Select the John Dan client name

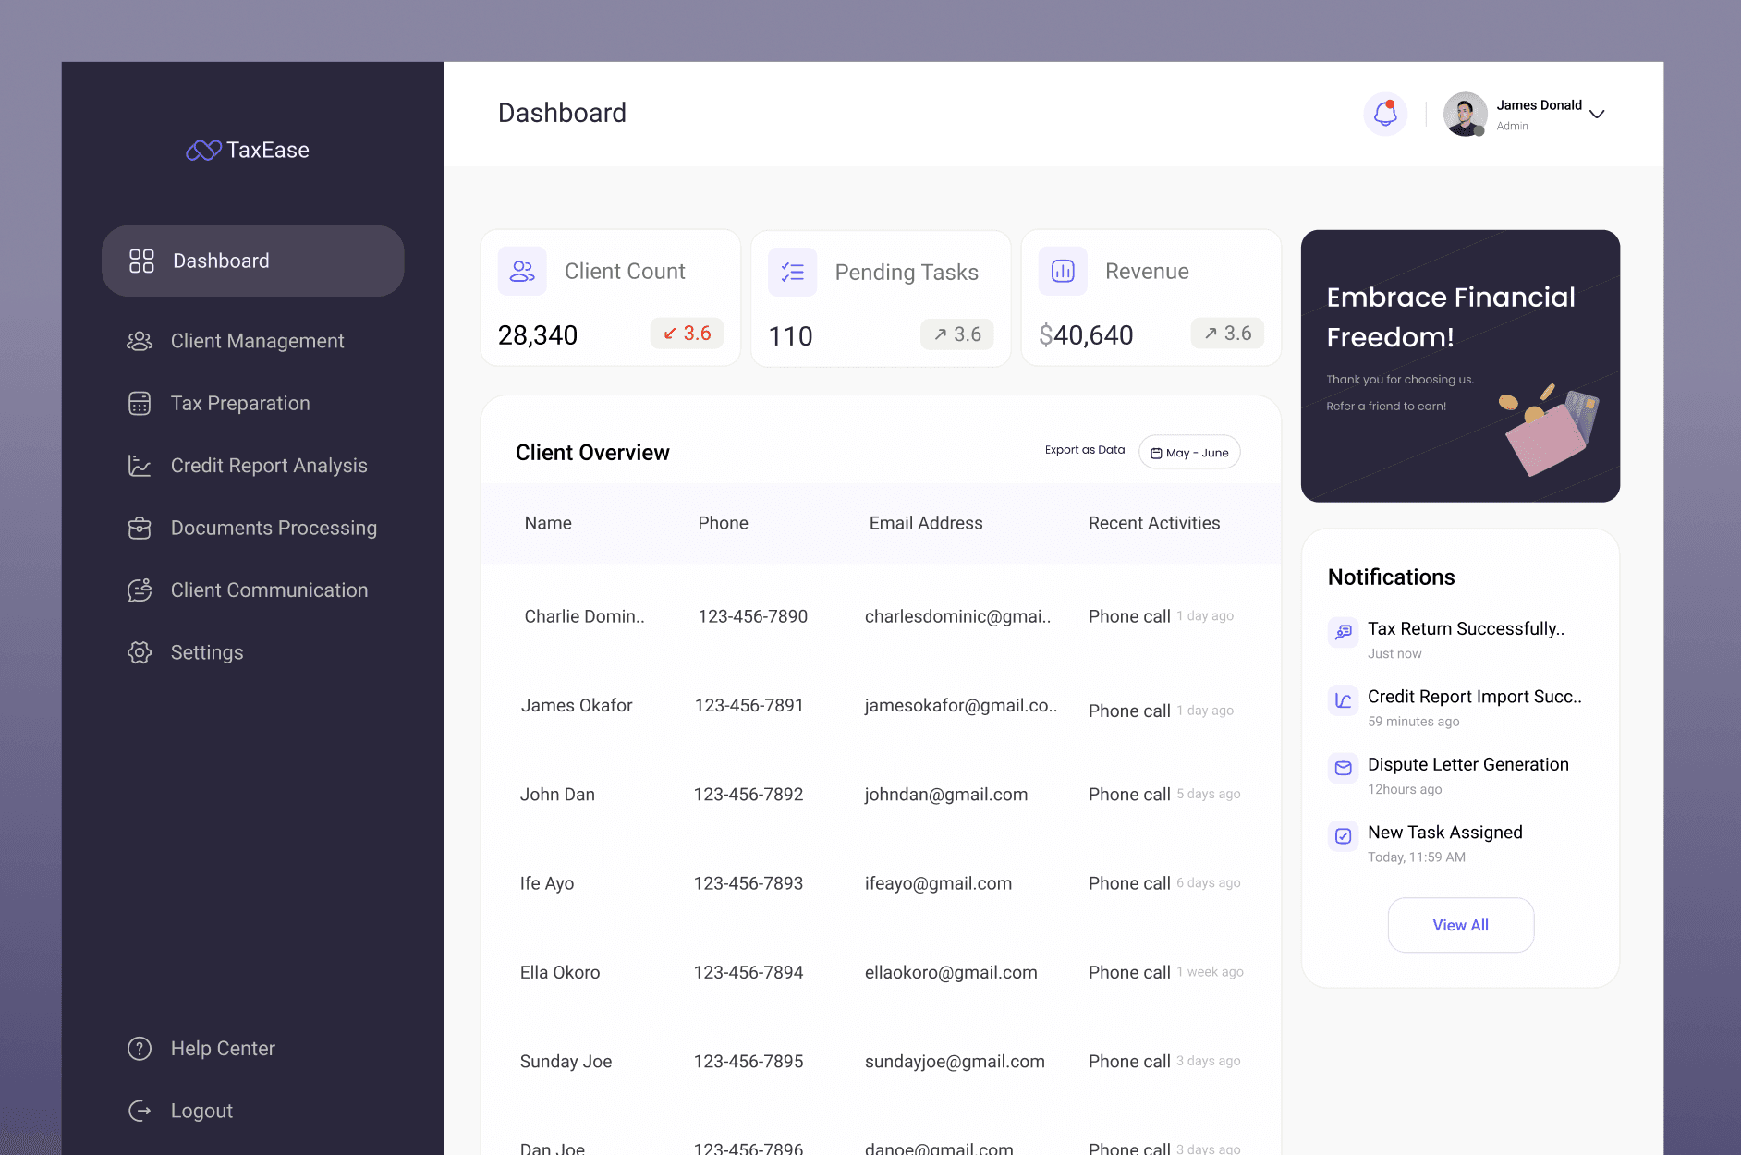[557, 795]
